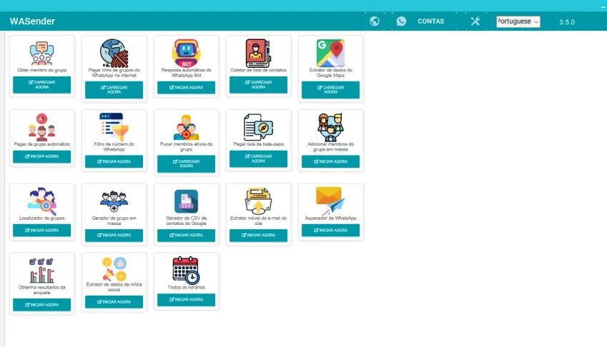This screenshot has height=347, width=607.
Task: Click Iniciar Agora under Localizador de grupos
Action: click(x=41, y=231)
